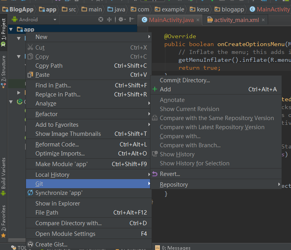Click the collapse all icon in Project panel
Viewport: 291px width, 250px height.
[110, 19]
